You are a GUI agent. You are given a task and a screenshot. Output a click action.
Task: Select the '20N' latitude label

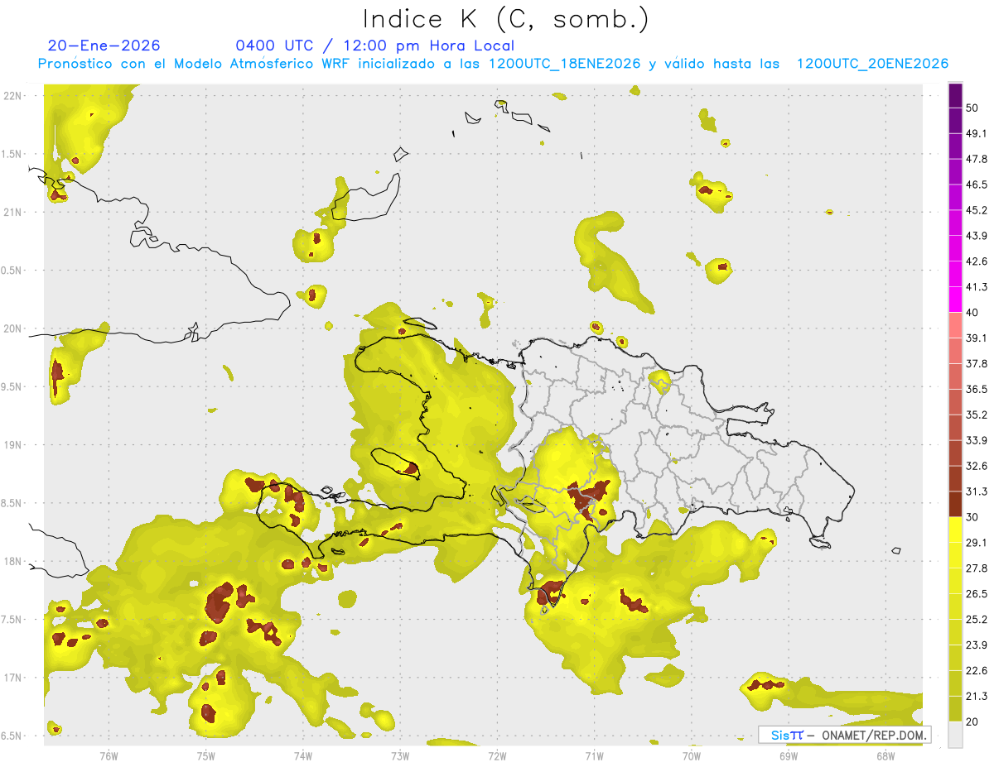click(13, 328)
